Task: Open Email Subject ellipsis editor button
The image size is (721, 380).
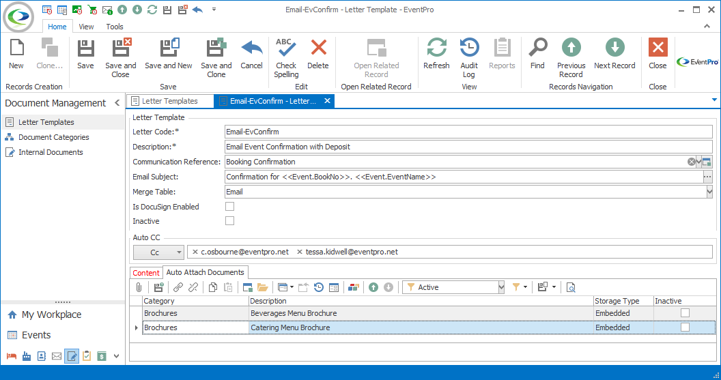Action: [707, 177]
